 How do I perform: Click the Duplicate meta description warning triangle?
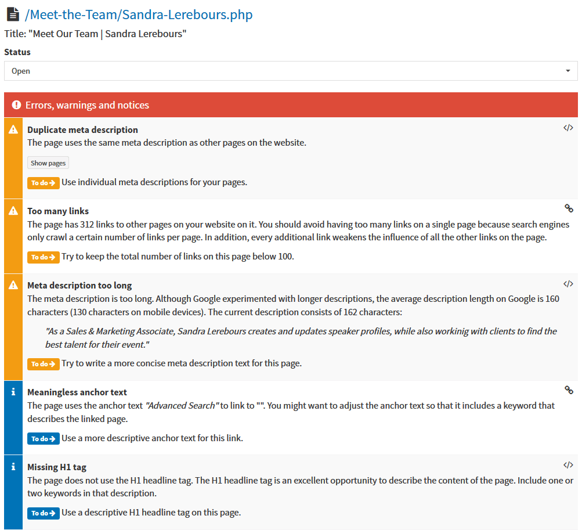[13, 129]
